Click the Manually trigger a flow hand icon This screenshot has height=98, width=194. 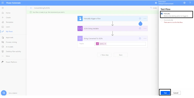tap(80, 19)
